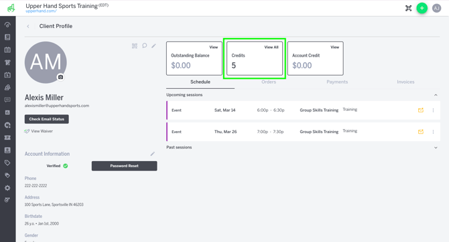The height and width of the screenshot is (242, 449).
Task: Click the Password Reset button
Action: 124,166
